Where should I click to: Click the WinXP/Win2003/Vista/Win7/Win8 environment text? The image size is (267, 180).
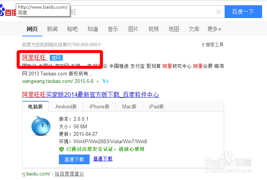110,141
